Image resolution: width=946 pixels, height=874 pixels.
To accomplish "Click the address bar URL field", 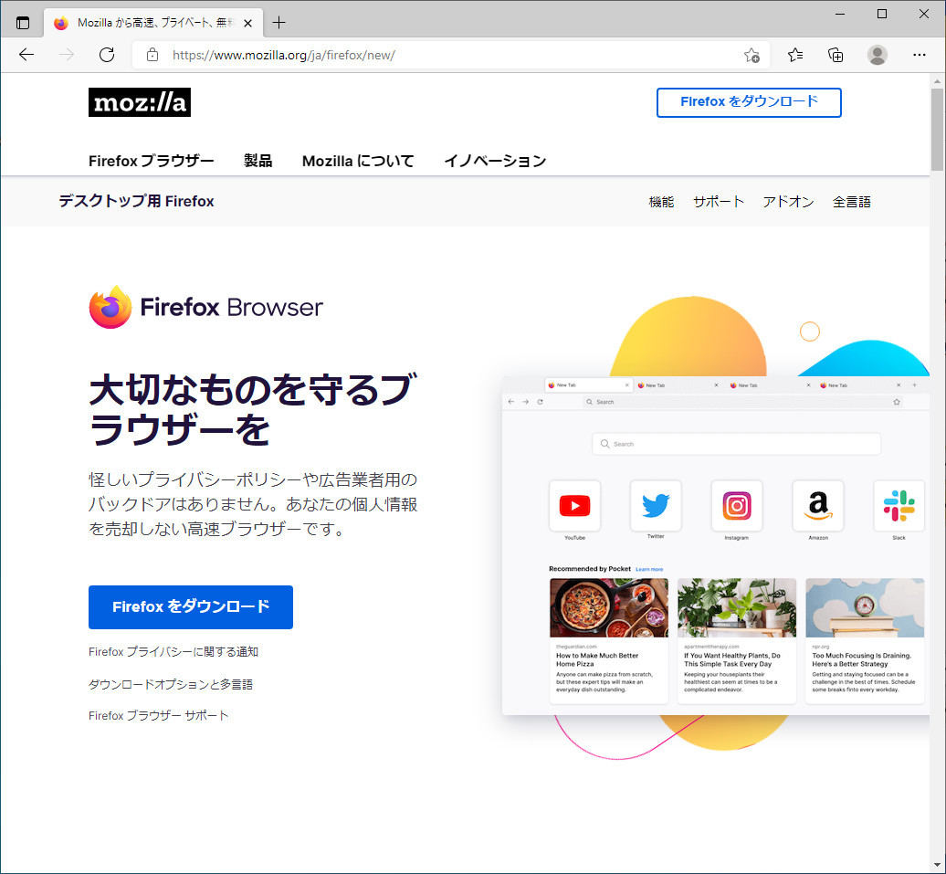I will [x=449, y=56].
